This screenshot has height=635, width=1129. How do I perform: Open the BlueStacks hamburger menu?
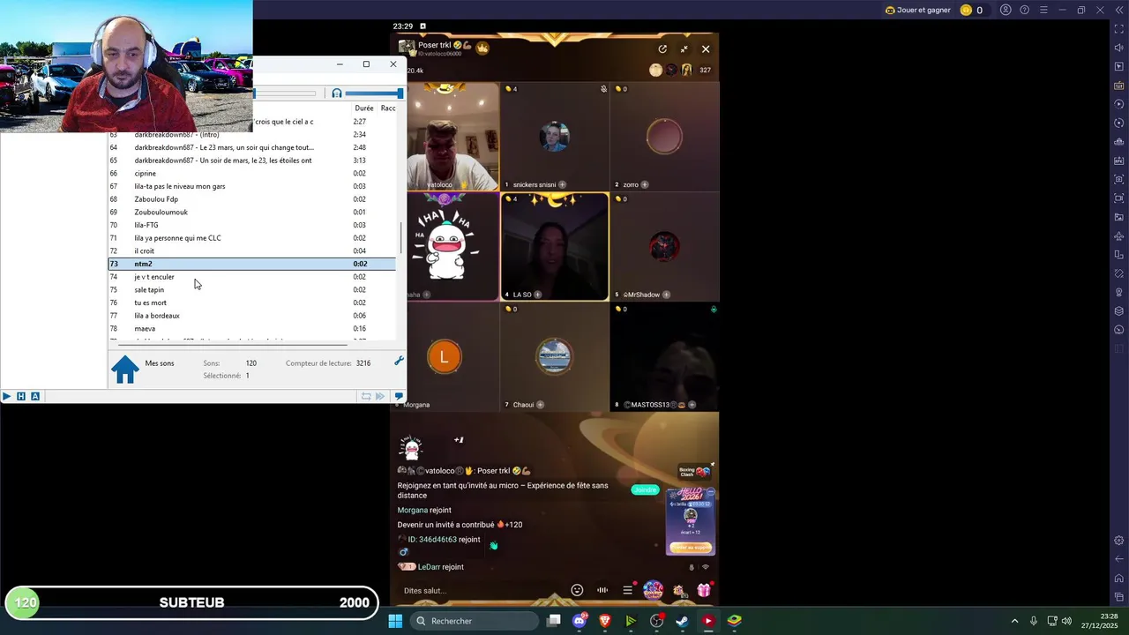(1043, 10)
